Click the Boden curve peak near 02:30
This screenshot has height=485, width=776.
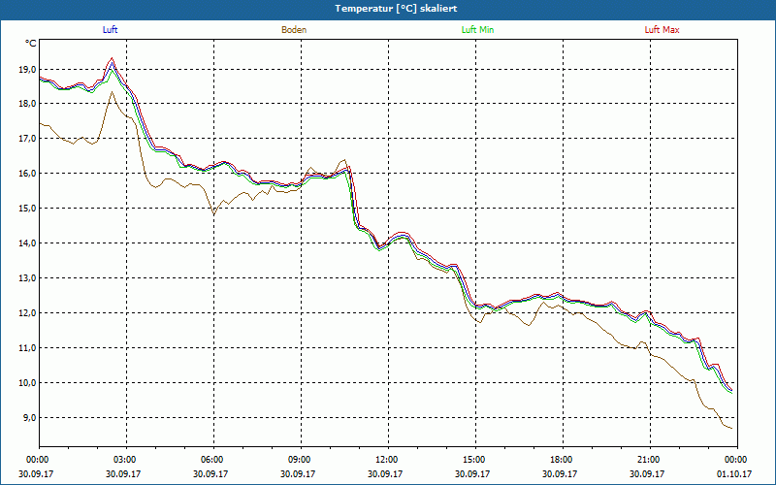(112, 92)
